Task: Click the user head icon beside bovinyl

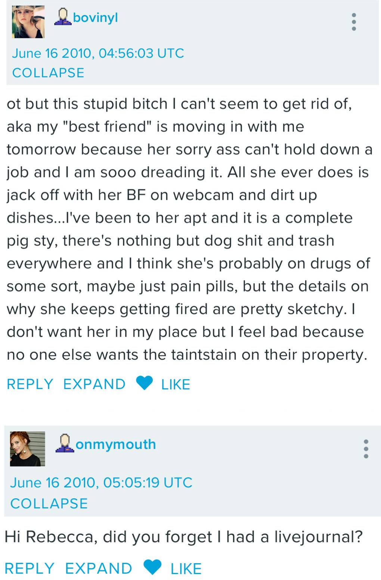Action: (63, 17)
